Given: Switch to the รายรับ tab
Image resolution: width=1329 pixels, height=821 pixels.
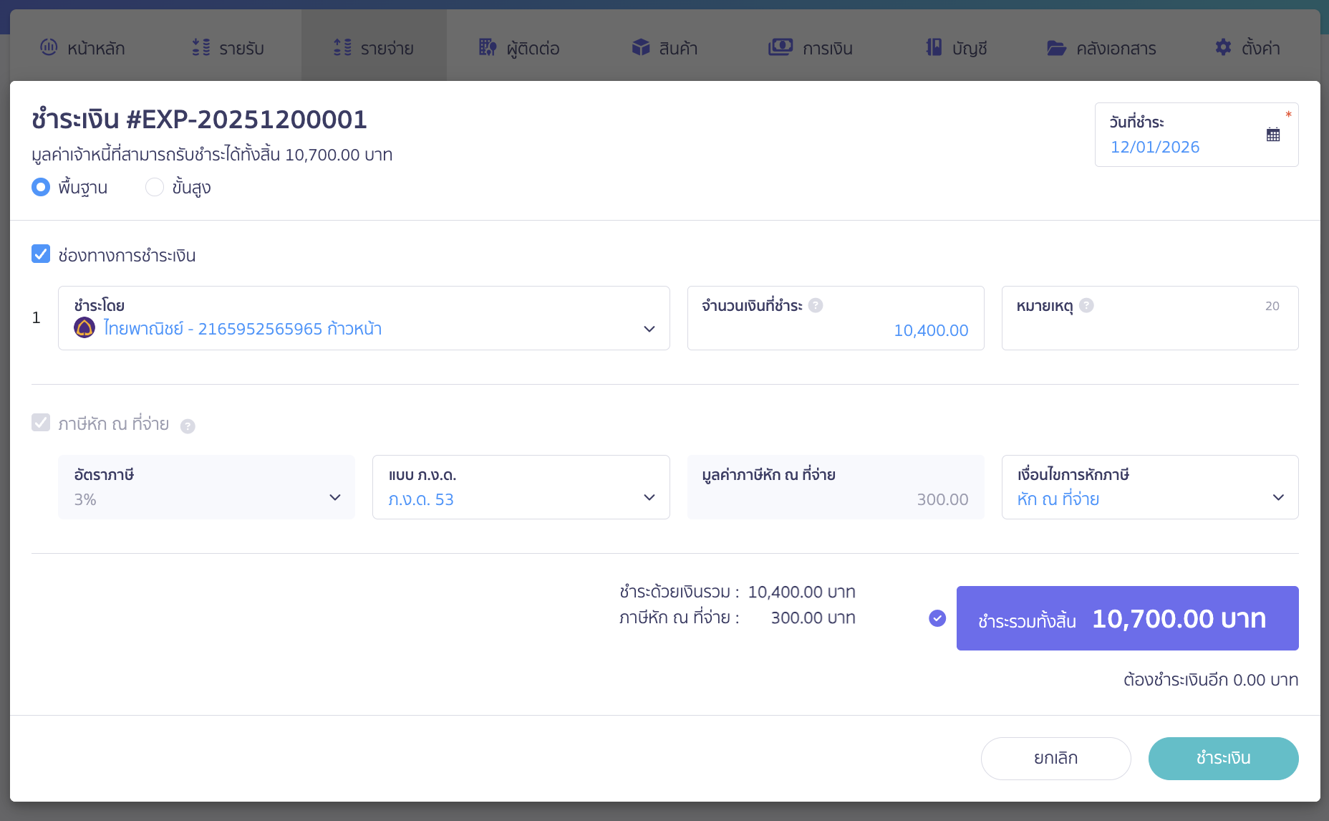Looking at the screenshot, I should [228, 48].
